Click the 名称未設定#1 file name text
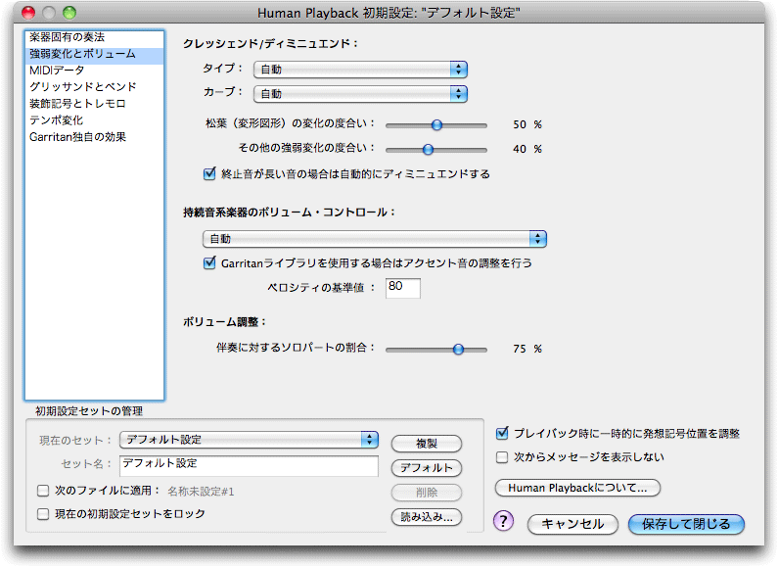 click(201, 492)
